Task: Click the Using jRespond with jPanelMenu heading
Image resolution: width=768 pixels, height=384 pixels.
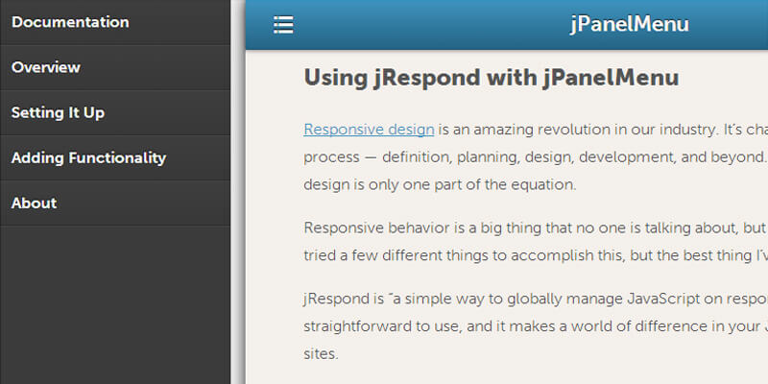Action: point(491,78)
